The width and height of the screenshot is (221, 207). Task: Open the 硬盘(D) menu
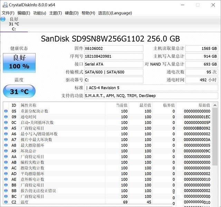[71, 13]
